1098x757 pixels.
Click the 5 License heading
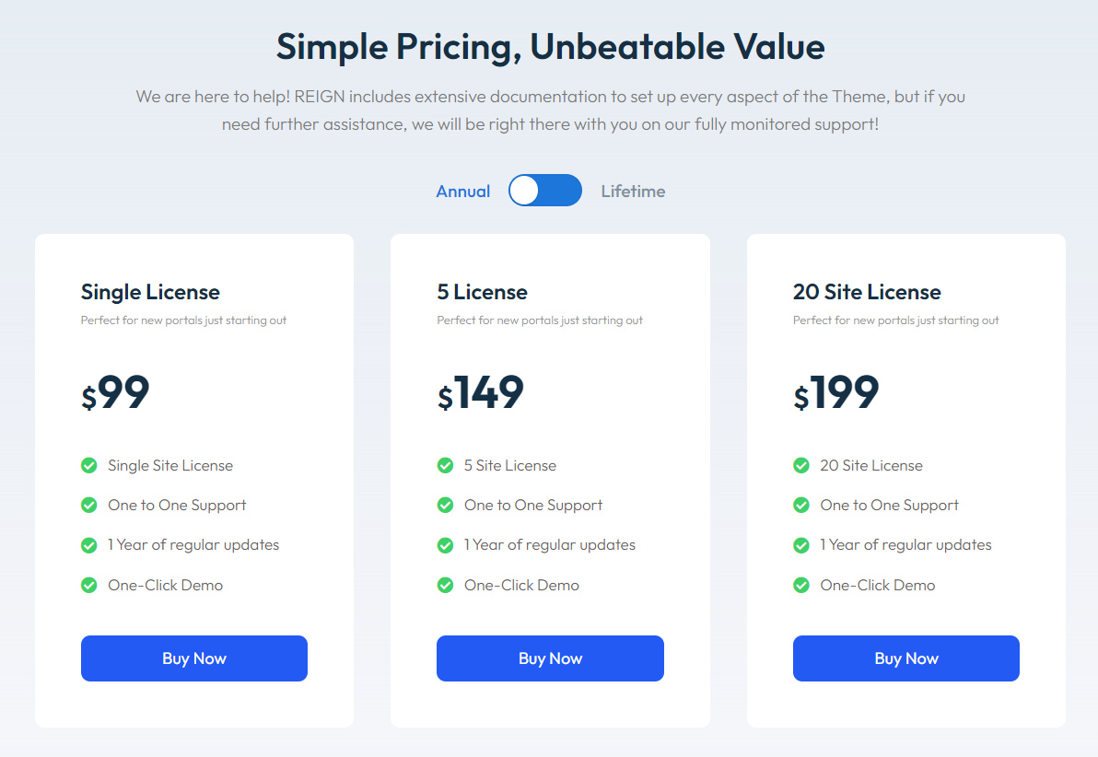tap(481, 292)
